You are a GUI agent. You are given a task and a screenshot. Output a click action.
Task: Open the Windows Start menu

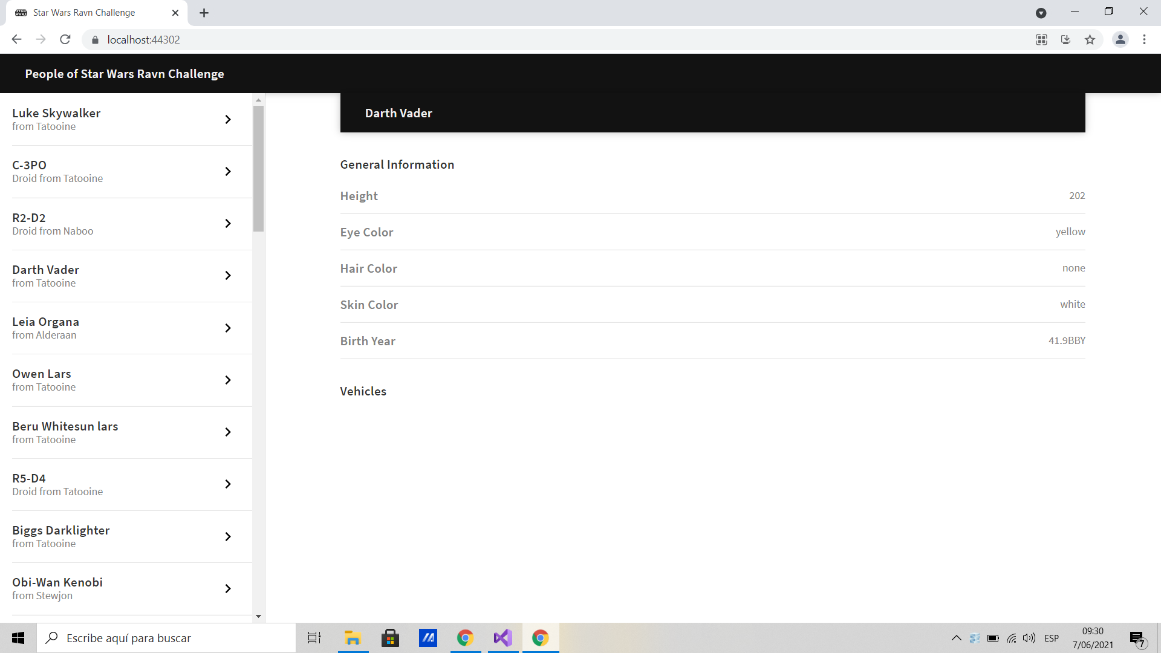tap(18, 638)
